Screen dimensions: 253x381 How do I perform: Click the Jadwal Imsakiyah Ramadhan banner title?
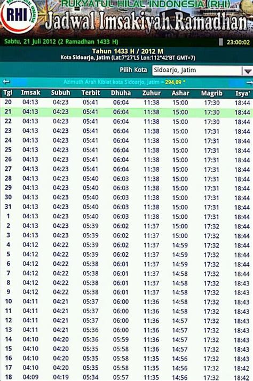(147, 22)
